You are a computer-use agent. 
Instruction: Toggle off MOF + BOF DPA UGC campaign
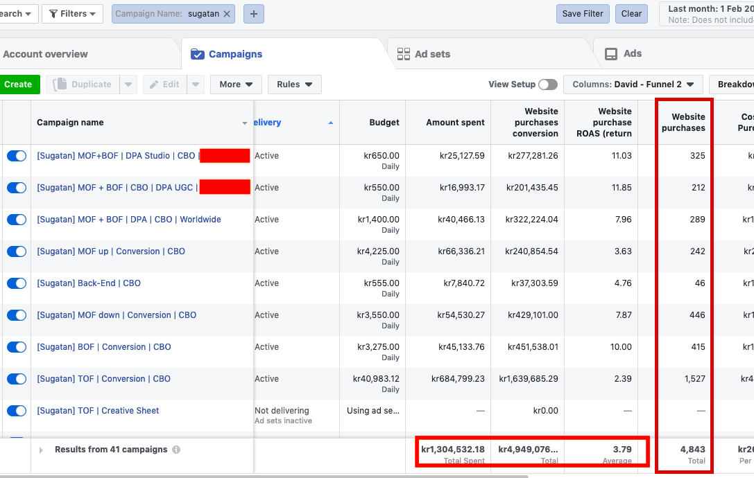17,188
